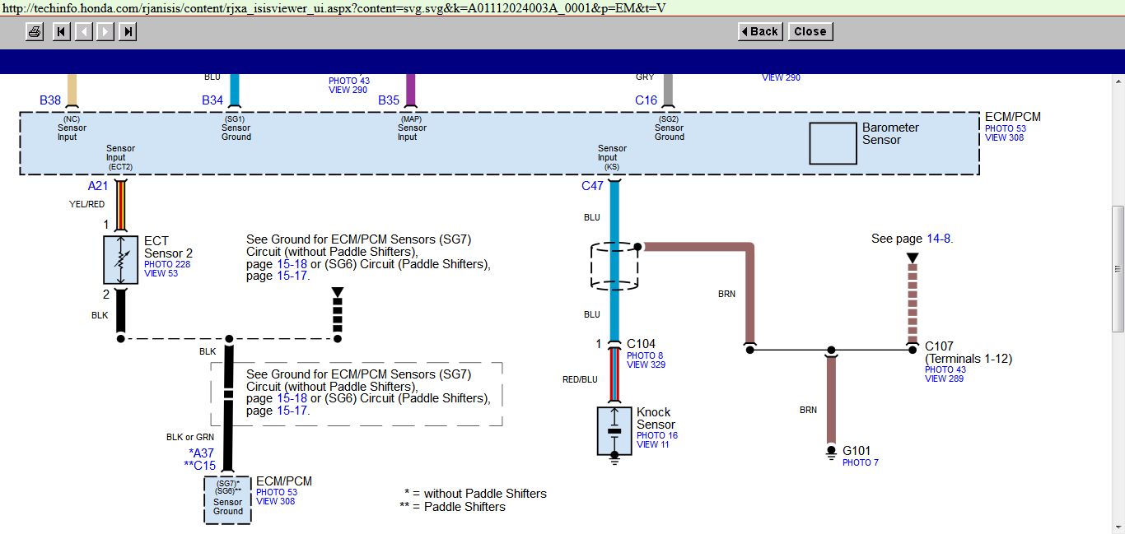Go to the previous page arrow icon
The image size is (1125, 534).
[x=83, y=32]
